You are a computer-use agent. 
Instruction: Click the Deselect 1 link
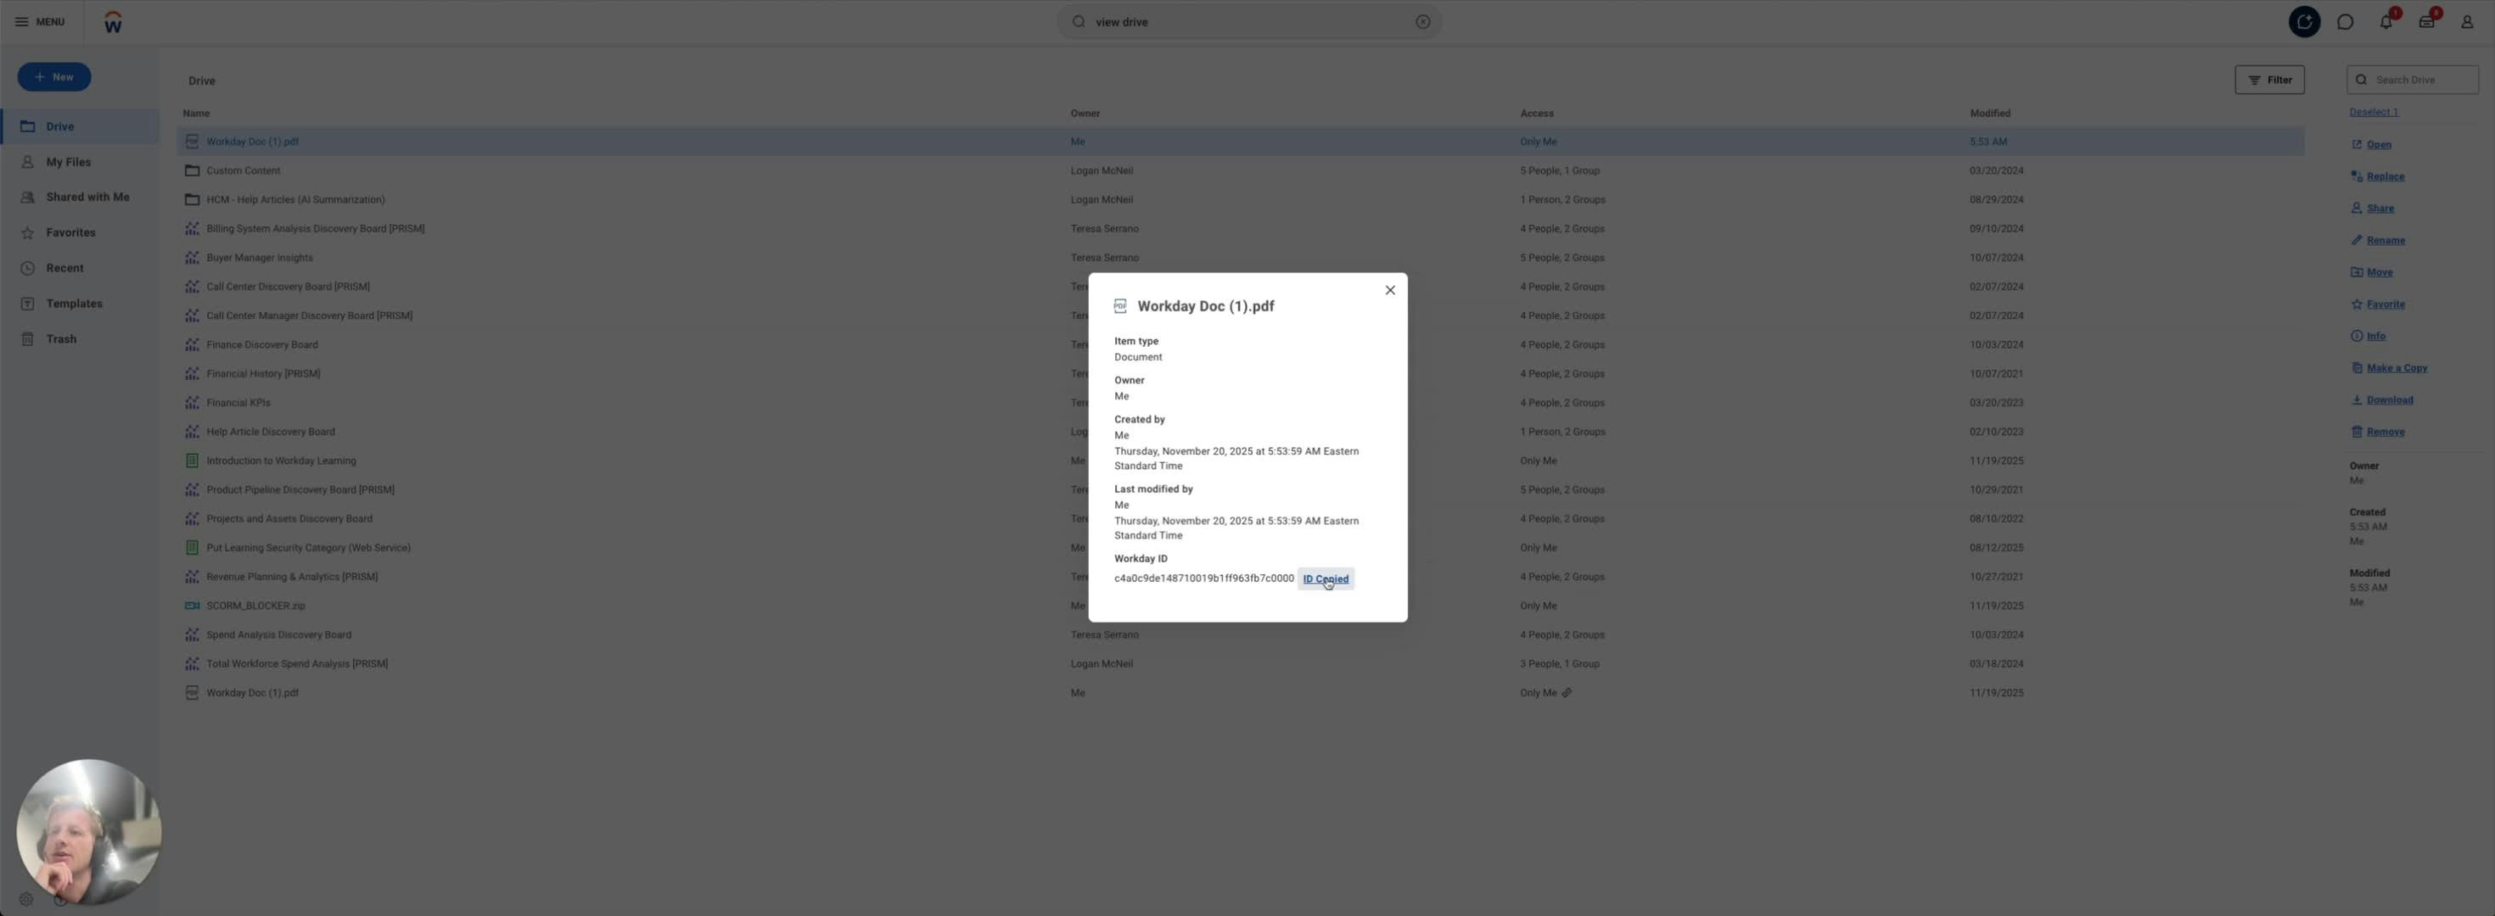point(2373,111)
